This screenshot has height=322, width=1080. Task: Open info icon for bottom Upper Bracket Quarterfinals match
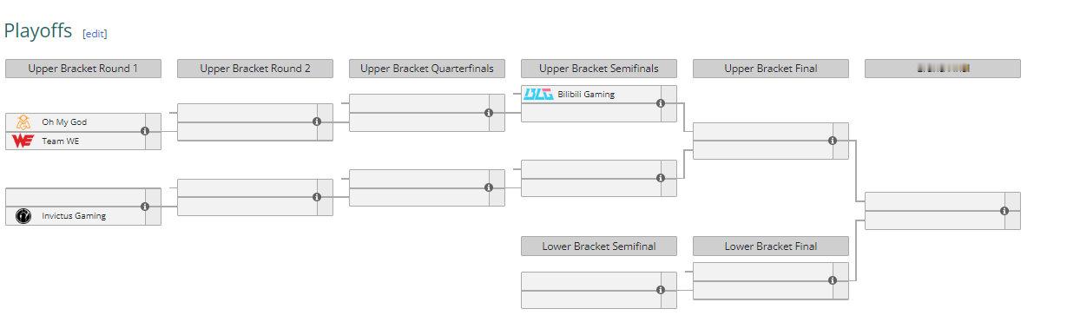(489, 187)
